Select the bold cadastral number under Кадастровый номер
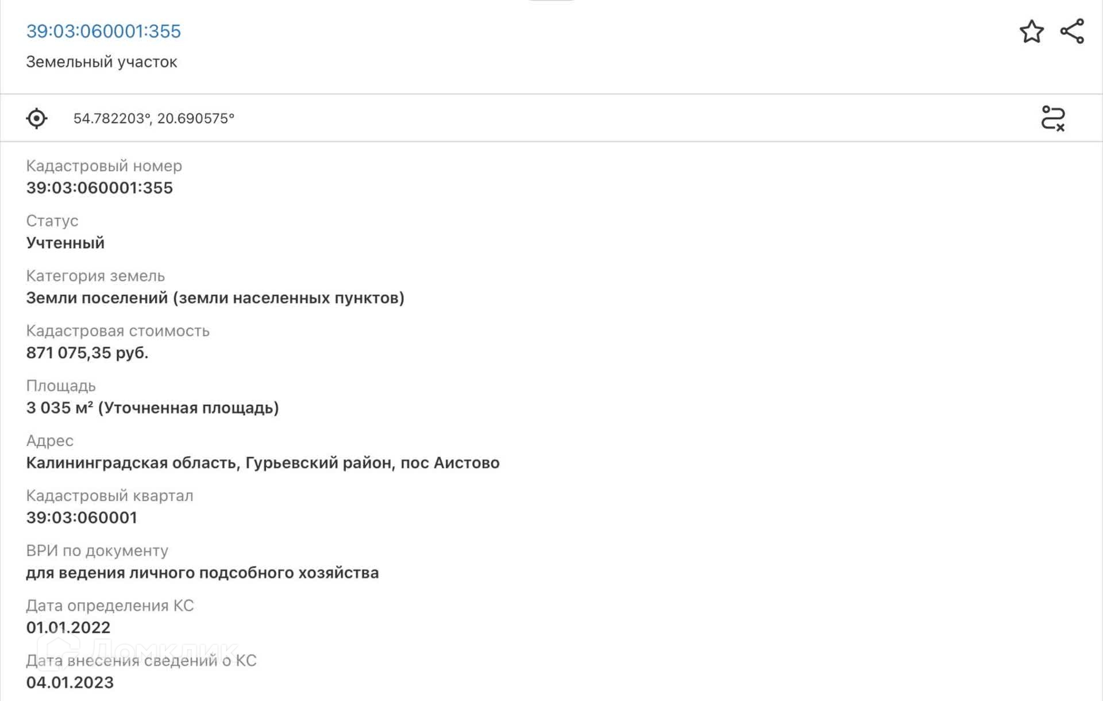 pyautogui.click(x=99, y=188)
